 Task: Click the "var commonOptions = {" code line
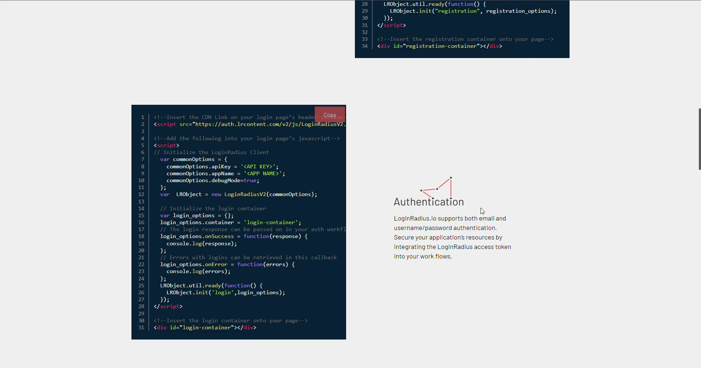click(x=194, y=159)
